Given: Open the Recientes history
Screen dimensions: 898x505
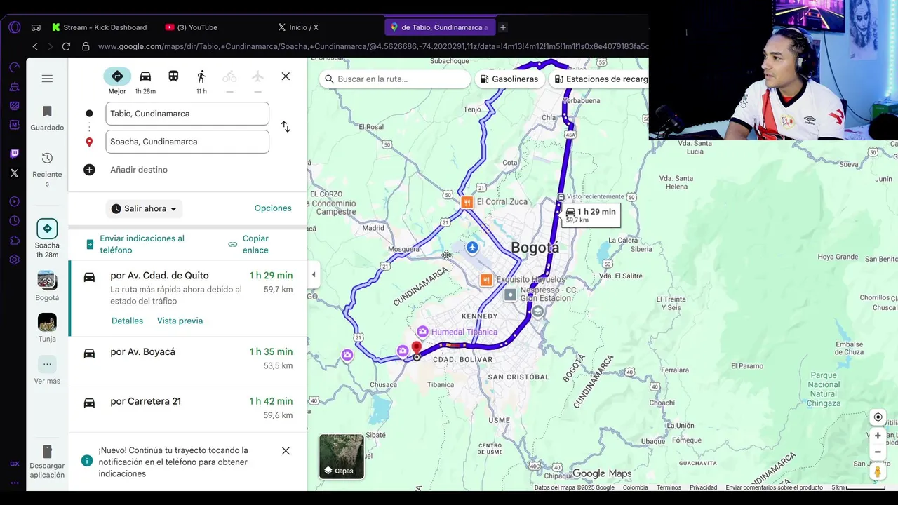Looking at the screenshot, I should (x=47, y=169).
